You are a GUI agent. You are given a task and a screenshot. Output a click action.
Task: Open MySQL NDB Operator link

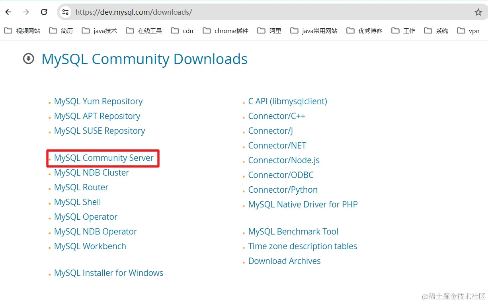(96, 232)
